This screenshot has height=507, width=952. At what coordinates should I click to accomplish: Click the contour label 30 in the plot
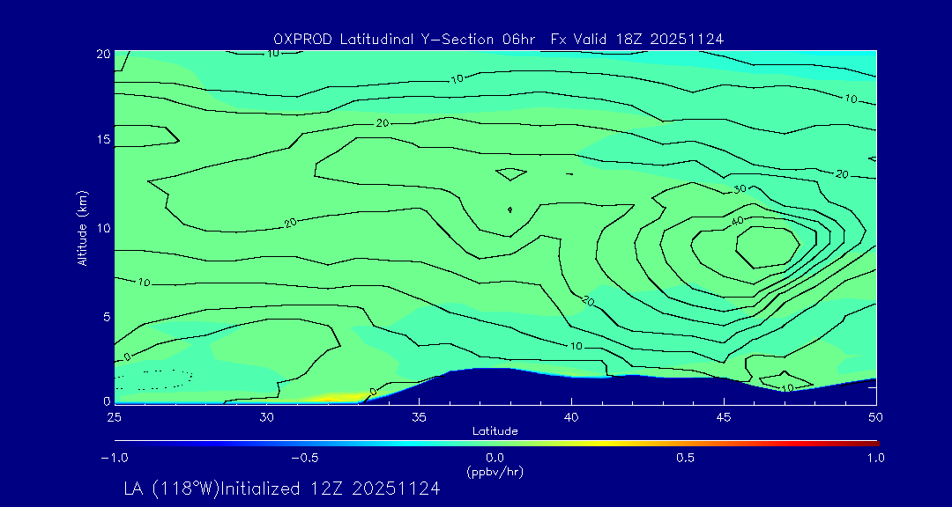click(x=739, y=189)
